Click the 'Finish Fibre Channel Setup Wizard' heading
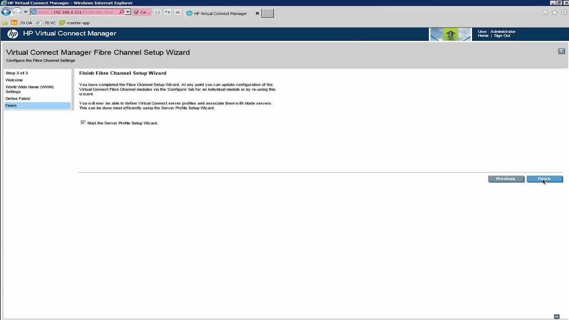Image resolution: width=569 pixels, height=320 pixels. click(x=123, y=73)
